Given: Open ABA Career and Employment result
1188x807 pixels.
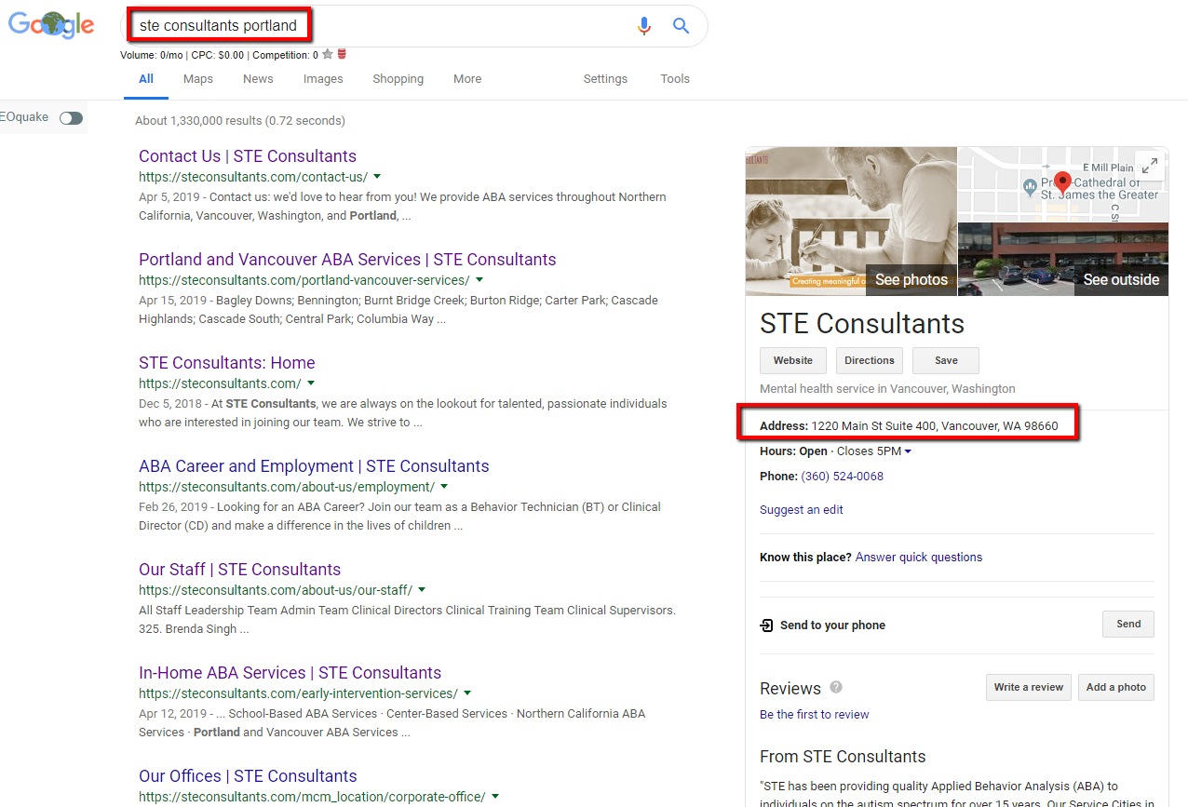Looking at the screenshot, I should [x=314, y=465].
